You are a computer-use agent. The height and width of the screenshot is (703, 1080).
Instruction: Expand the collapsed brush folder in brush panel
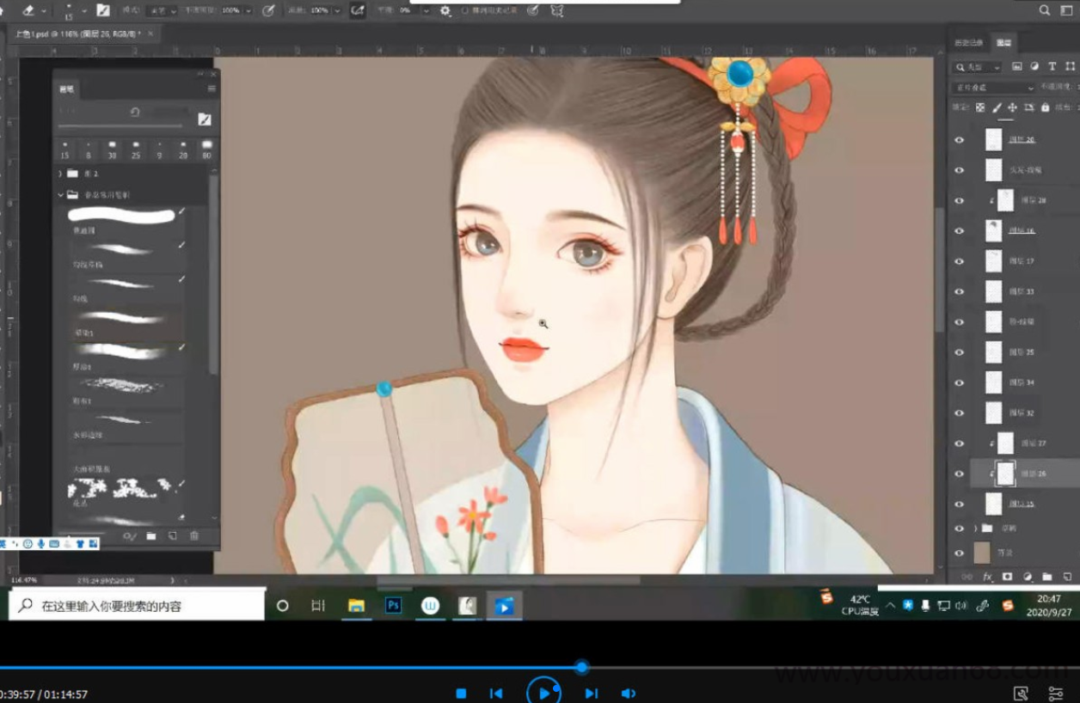[x=60, y=173]
